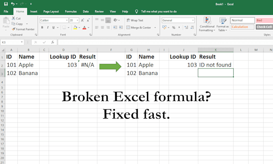
Task: Switch to the Insert tab
Action: tap(34, 12)
